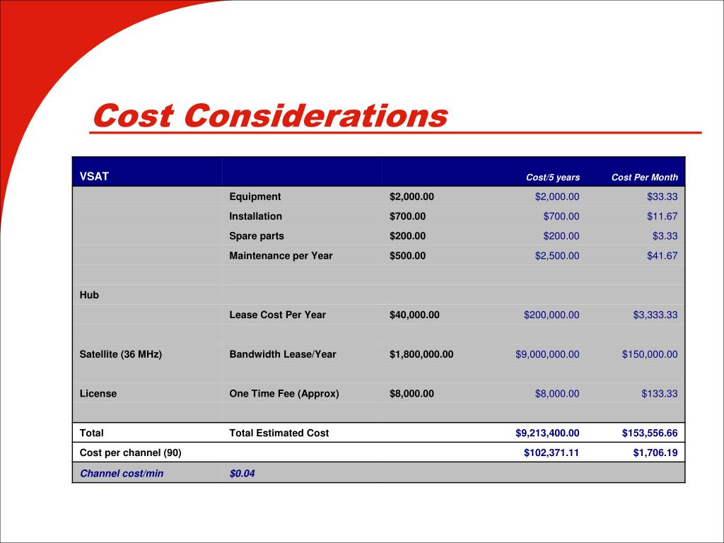Click the $153,556.66 monthly total
The image size is (724, 543).
click(x=650, y=433)
